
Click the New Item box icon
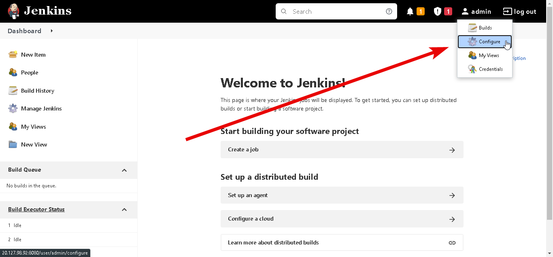click(13, 55)
